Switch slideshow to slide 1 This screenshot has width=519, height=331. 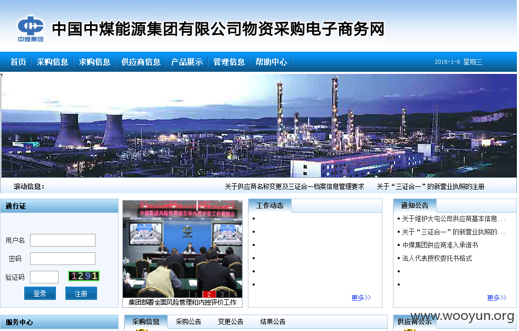196,294
